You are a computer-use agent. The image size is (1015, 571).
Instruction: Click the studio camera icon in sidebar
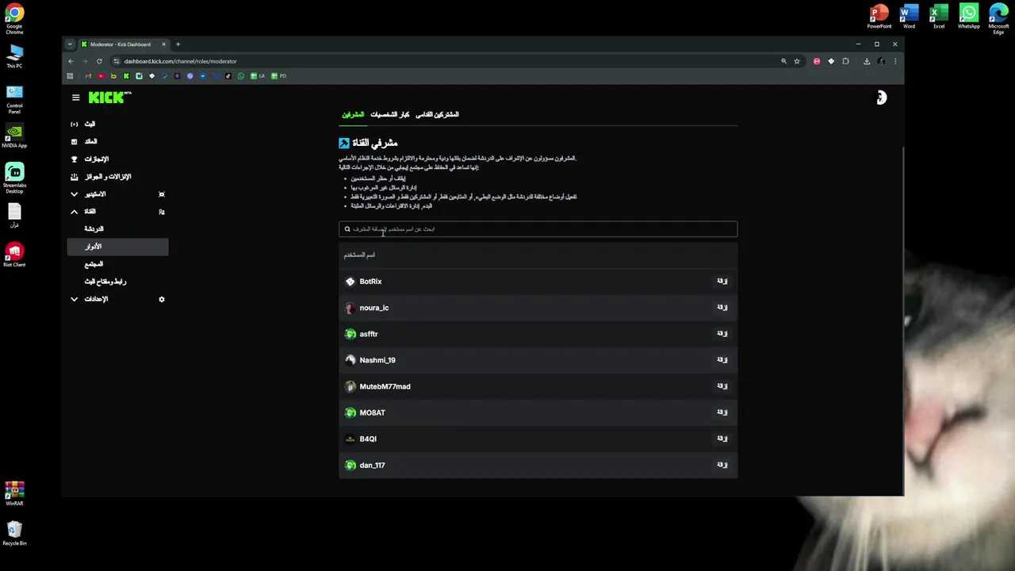click(x=162, y=194)
